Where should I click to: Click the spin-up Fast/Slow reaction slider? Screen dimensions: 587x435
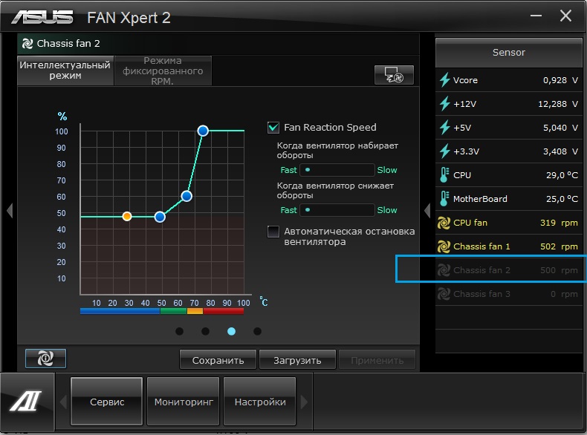[337, 170]
